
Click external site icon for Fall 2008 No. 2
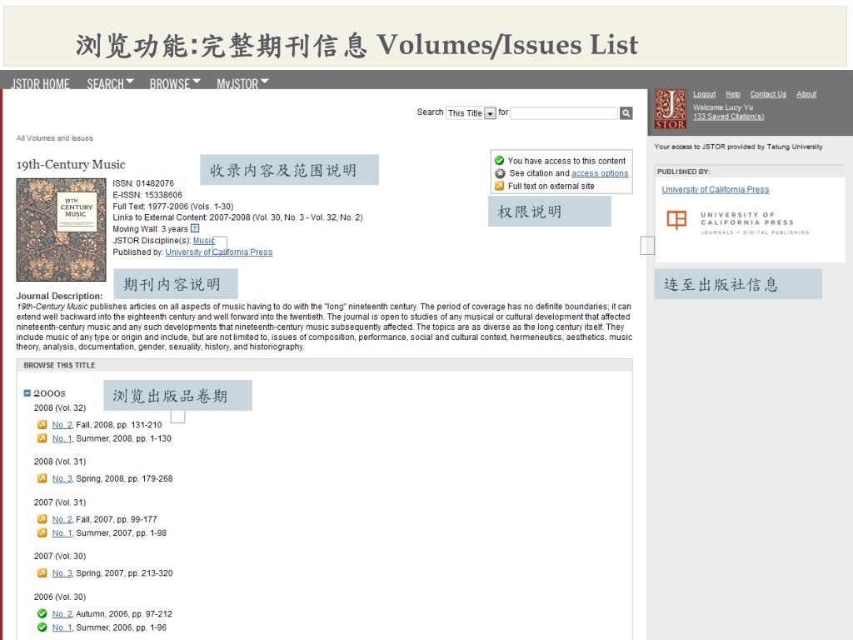(x=42, y=424)
